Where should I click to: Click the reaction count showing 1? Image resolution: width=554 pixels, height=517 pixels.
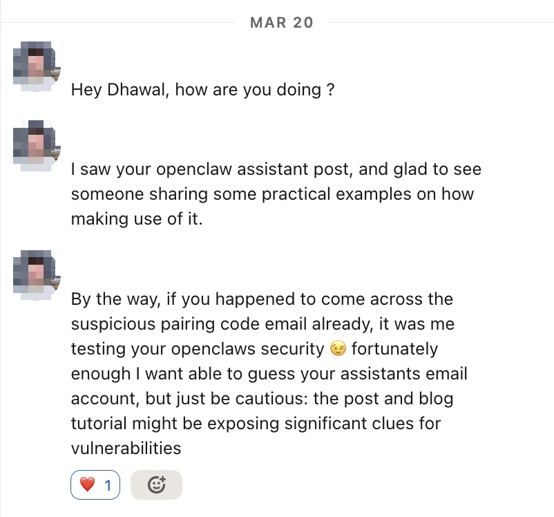107,485
